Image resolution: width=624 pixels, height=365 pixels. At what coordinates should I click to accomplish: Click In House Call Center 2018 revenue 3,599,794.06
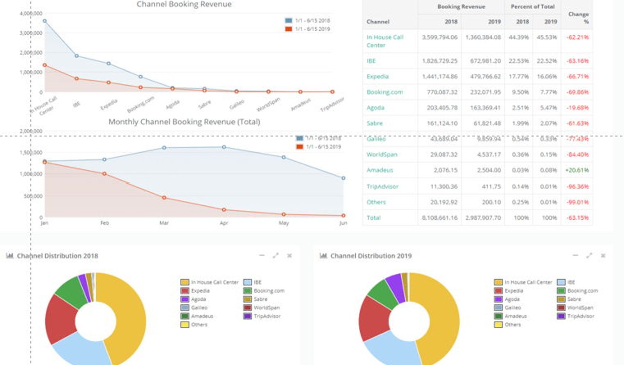pos(440,37)
